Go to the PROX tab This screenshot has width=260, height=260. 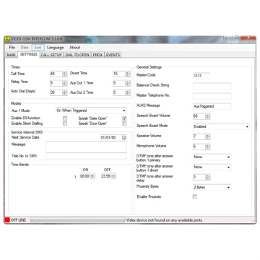click(97, 55)
